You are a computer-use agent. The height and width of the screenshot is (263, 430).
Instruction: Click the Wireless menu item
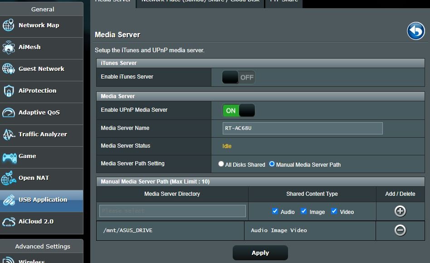tap(32, 261)
